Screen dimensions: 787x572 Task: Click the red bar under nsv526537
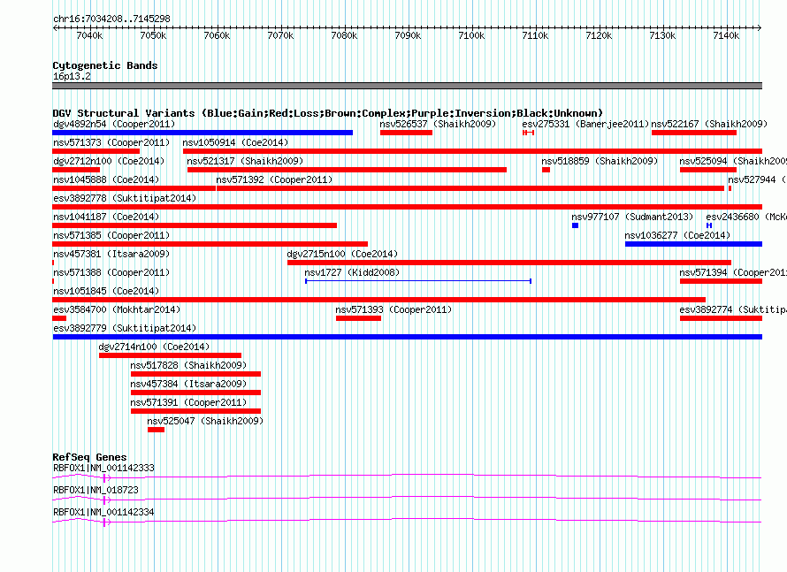pyautogui.click(x=406, y=133)
